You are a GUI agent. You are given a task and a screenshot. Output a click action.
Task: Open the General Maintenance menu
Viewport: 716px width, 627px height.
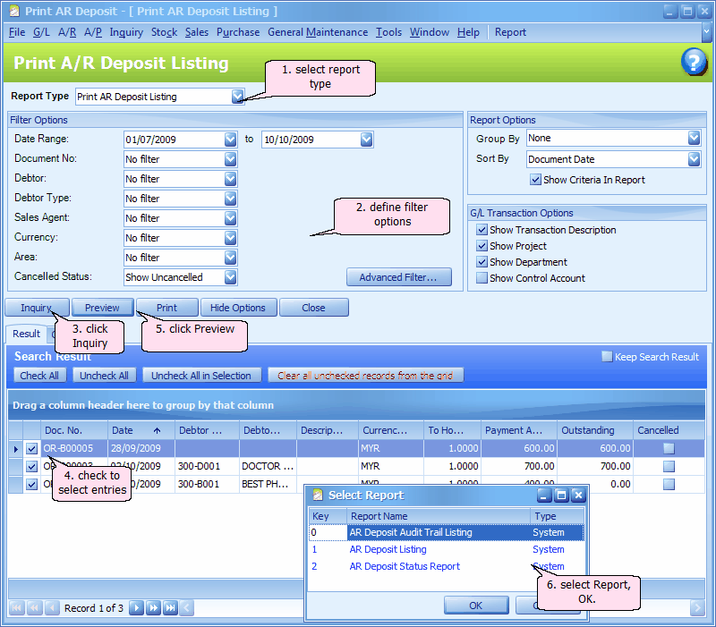pyautogui.click(x=318, y=32)
